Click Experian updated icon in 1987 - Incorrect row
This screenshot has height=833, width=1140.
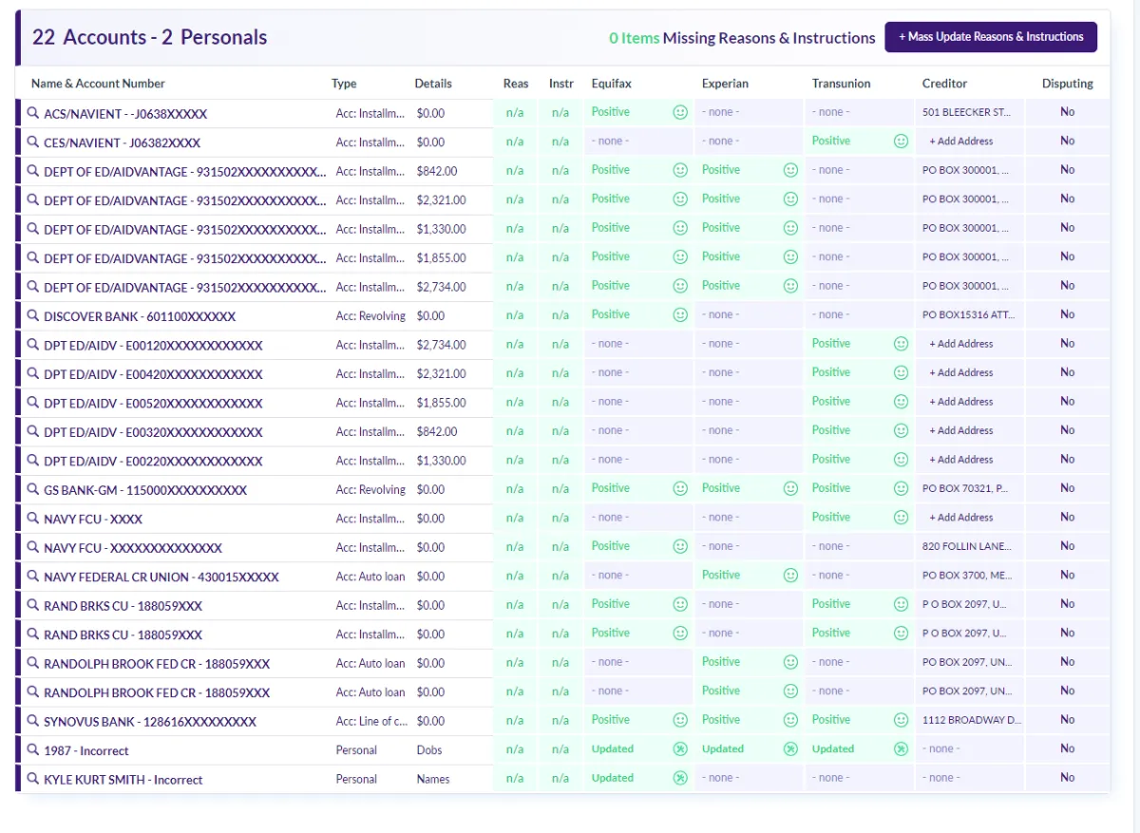pyautogui.click(x=790, y=749)
